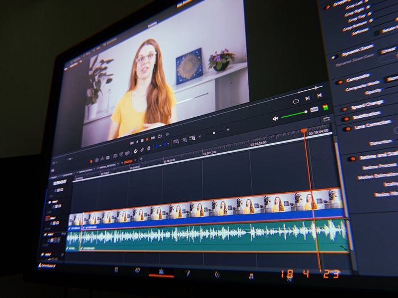Toggle Retime and Scaling section on or off
The image size is (398, 298).
point(352,159)
